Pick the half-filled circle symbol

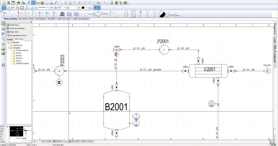162,14
